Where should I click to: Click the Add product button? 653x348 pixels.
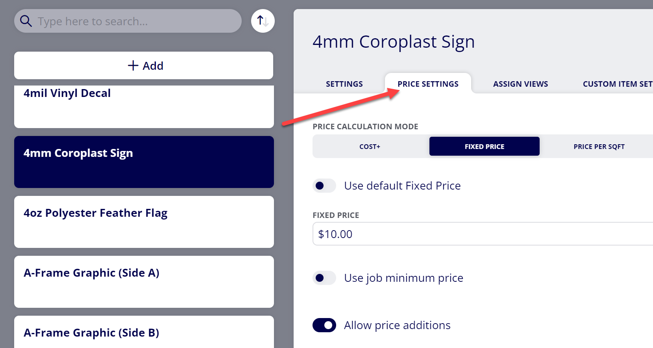[x=144, y=65]
